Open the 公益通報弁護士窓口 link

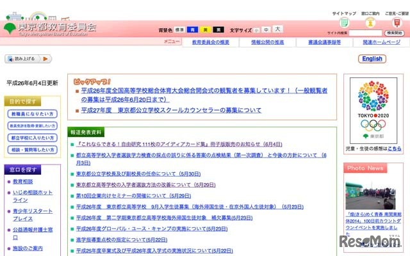33,234
